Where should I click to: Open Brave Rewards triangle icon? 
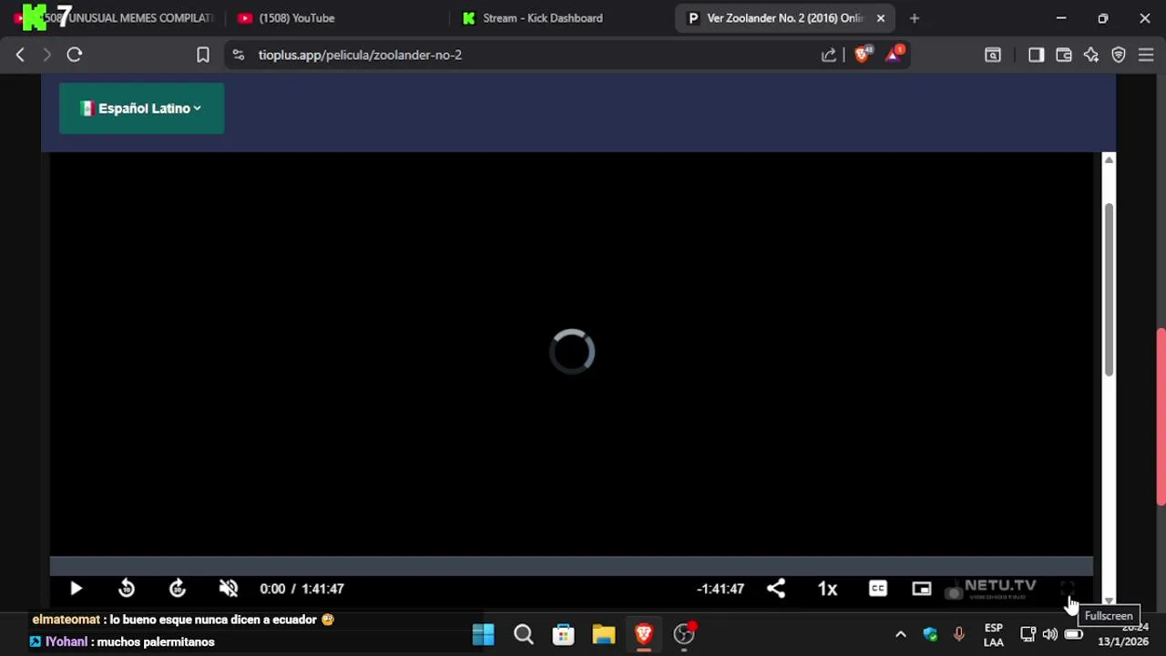tap(894, 54)
